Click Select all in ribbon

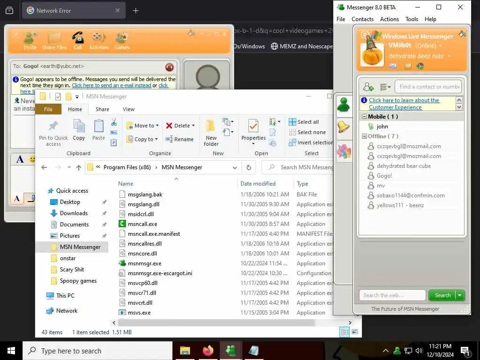coord(304,122)
